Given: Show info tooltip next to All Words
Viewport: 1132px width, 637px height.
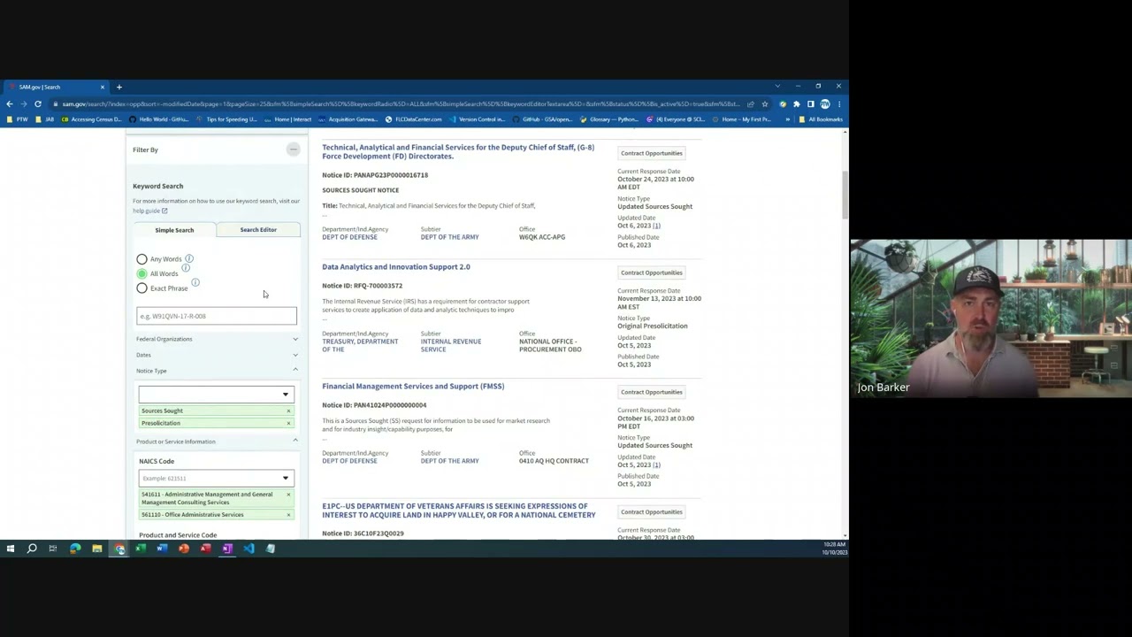Looking at the screenshot, I should pyautogui.click(x=186, y=267).
